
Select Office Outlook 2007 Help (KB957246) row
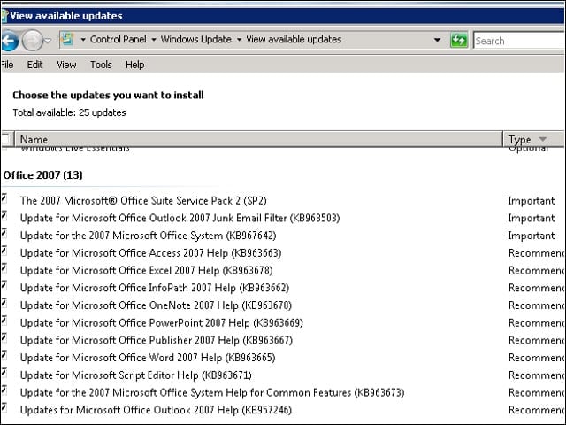(x=156, y=410)
